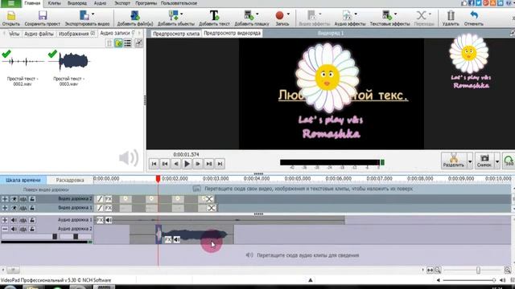The image size is (515, 289).
Task: Open the Видеоряд menu tab
Action: click(77, 3)
